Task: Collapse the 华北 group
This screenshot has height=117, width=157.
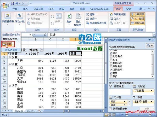Action: click(x=10, y=64)
